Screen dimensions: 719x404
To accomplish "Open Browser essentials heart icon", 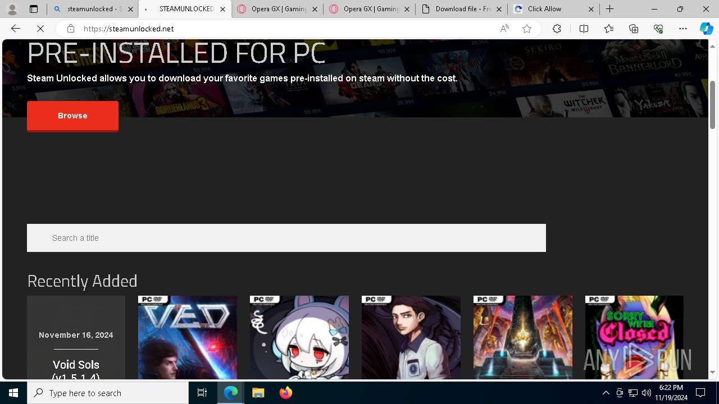I will pyautogui.click(x=658, y=29).
